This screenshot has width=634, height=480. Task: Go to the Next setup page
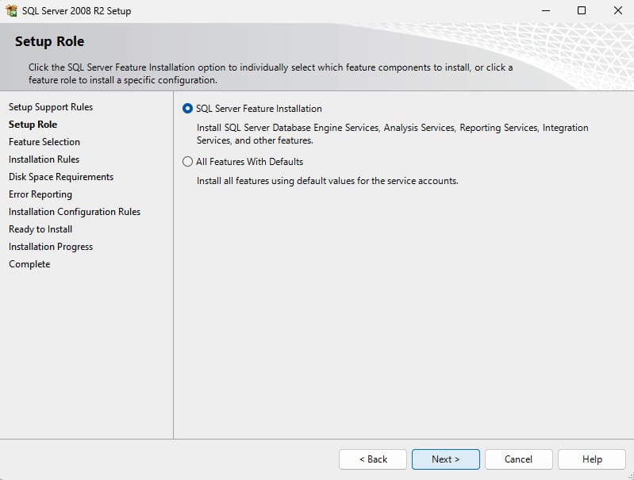point(446,459)
